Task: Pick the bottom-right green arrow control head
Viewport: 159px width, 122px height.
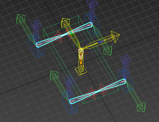Action: pyautogui.click(x=141, y=107)
